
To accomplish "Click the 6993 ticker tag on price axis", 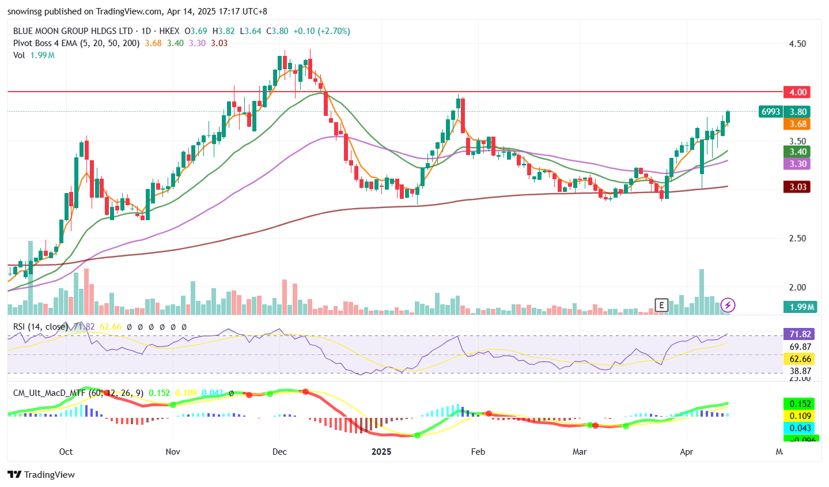I will [771, 112].
